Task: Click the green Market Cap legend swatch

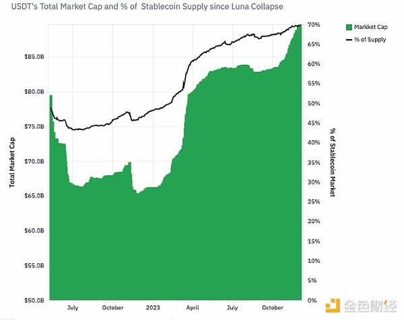Action: [x=348, y=28]
